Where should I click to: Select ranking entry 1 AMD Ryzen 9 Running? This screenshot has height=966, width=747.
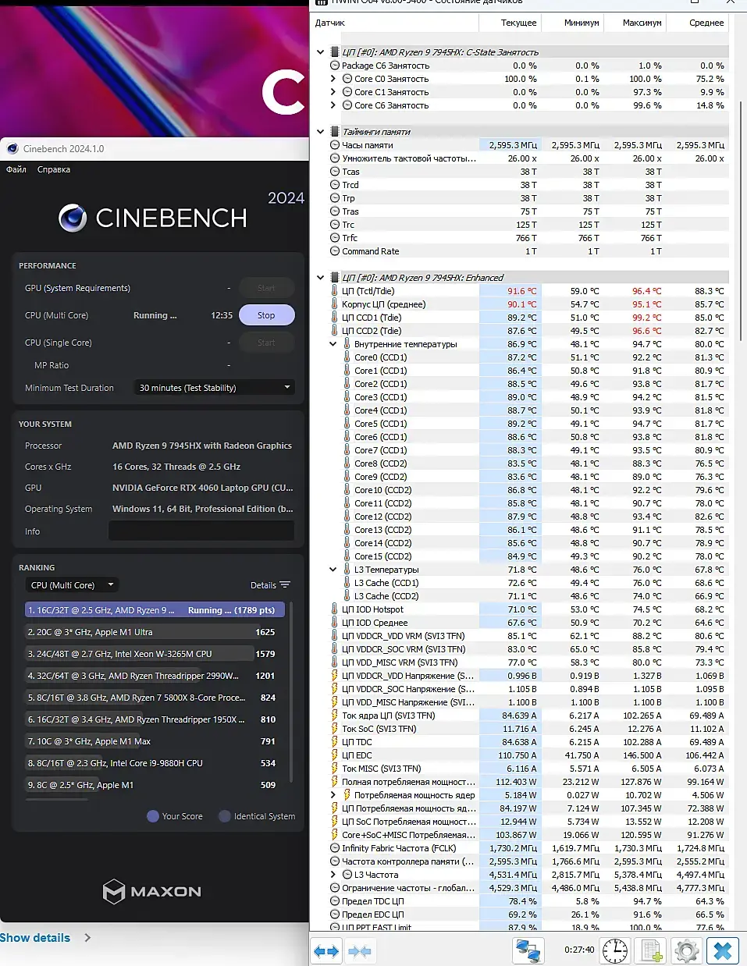155,610
